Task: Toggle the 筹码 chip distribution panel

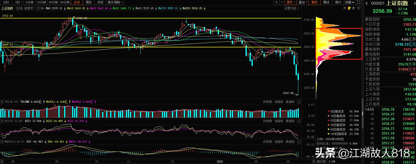Action: point(314,2)
